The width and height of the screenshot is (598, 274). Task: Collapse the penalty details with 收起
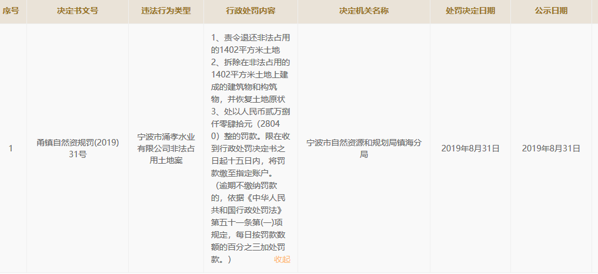pyautogui.click(x=282, y=259)
